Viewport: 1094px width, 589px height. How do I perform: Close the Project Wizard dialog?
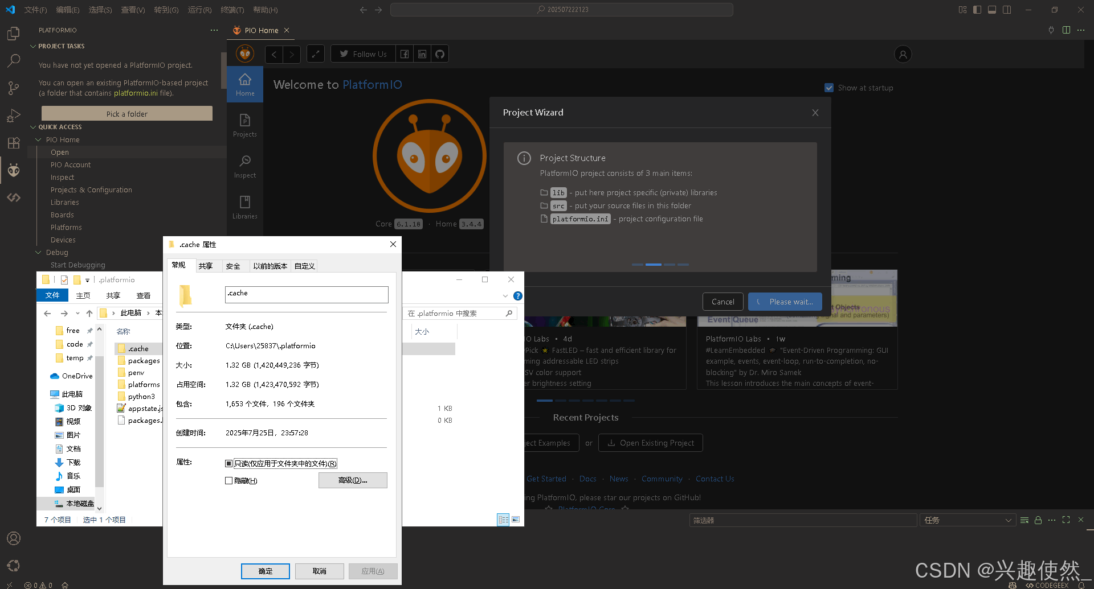815,113
